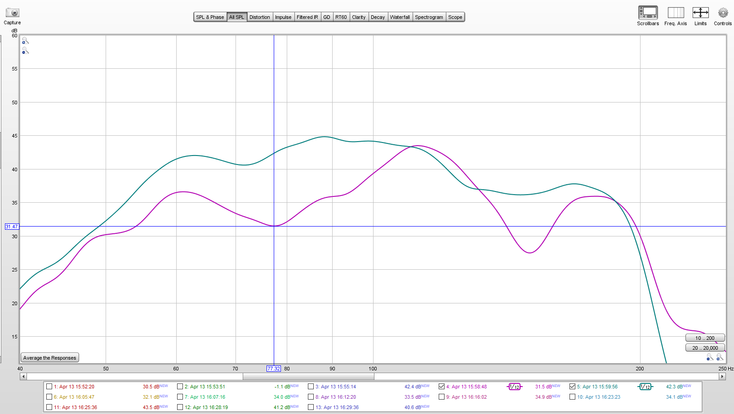Click the horizontal zoom-in magnifier near frequency axis
The image size is (734, 414).
(720, 357)
